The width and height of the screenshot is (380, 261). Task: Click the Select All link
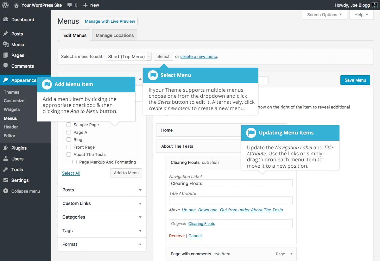71,173
